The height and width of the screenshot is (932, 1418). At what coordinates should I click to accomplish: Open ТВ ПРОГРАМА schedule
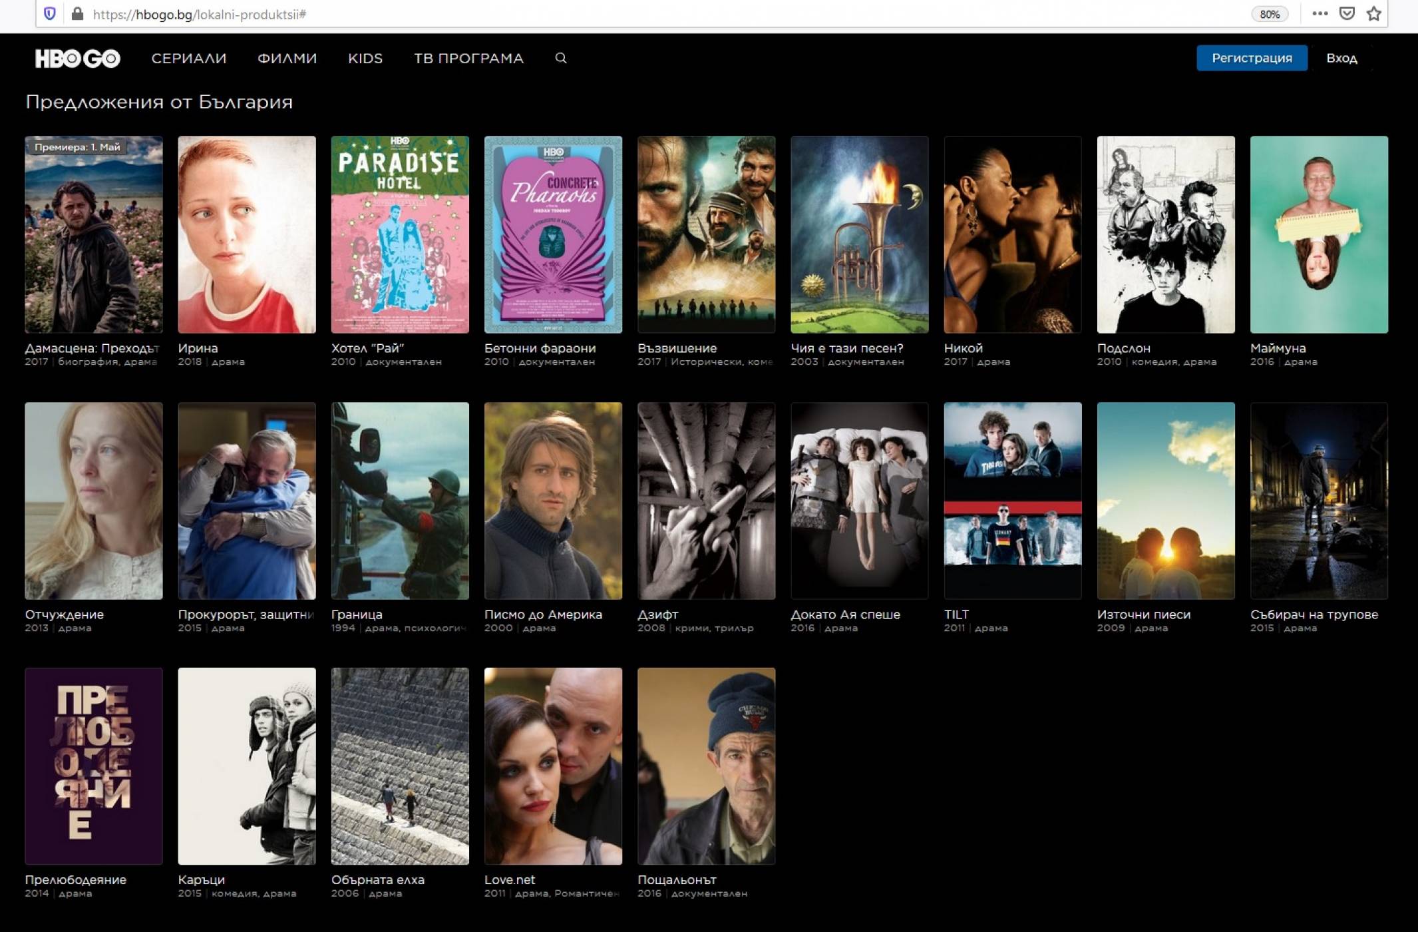(x=468, y=59)
